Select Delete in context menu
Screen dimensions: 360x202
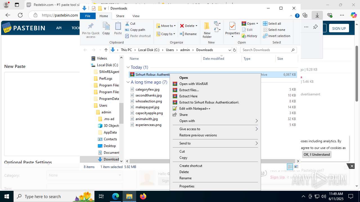click(215, 172)
